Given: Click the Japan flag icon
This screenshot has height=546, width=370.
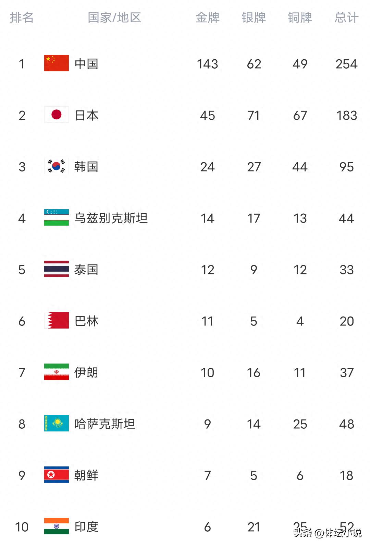Looking at the screenshot, I should (x=57, y=115).
